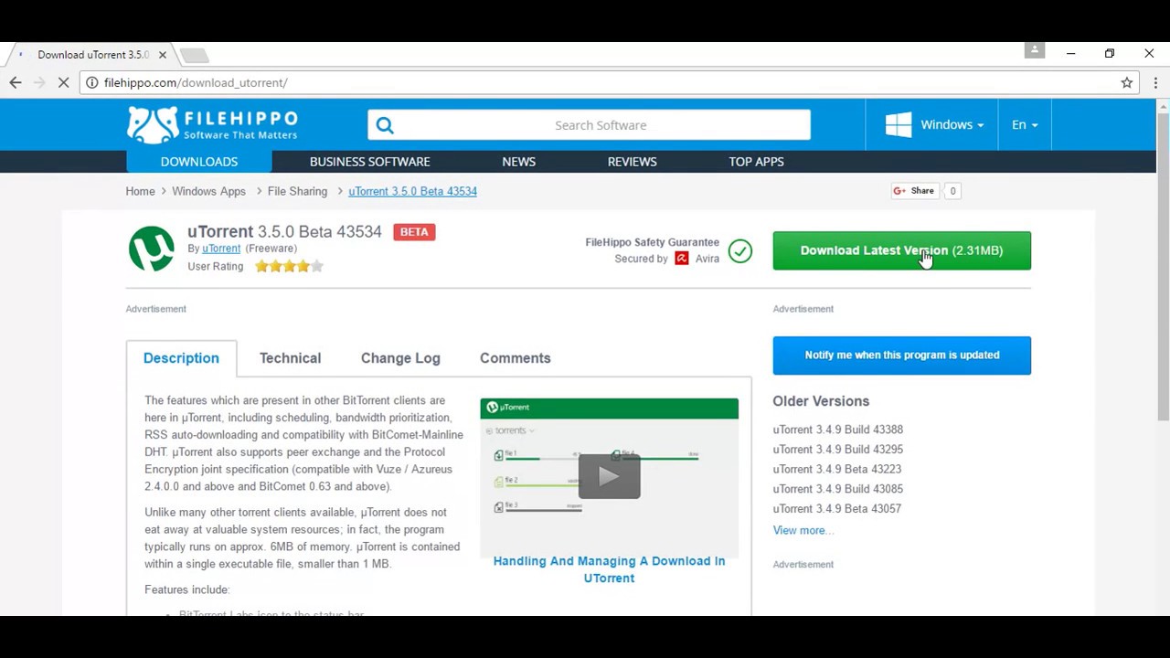Screen dimensions: 1170x658
Task: Switch to the Technical tab
Action: point(290,358)
